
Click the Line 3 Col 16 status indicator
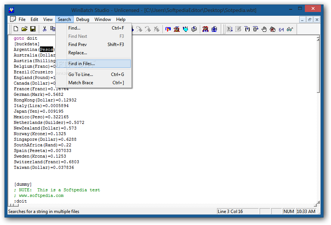coord(238,212)
